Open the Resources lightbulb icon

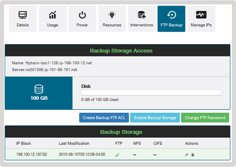click(x=112, y=15)
